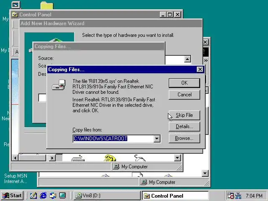Click the disk drive icon in the dialog
This screenshot has height=201, width=268.
[59, 85]
